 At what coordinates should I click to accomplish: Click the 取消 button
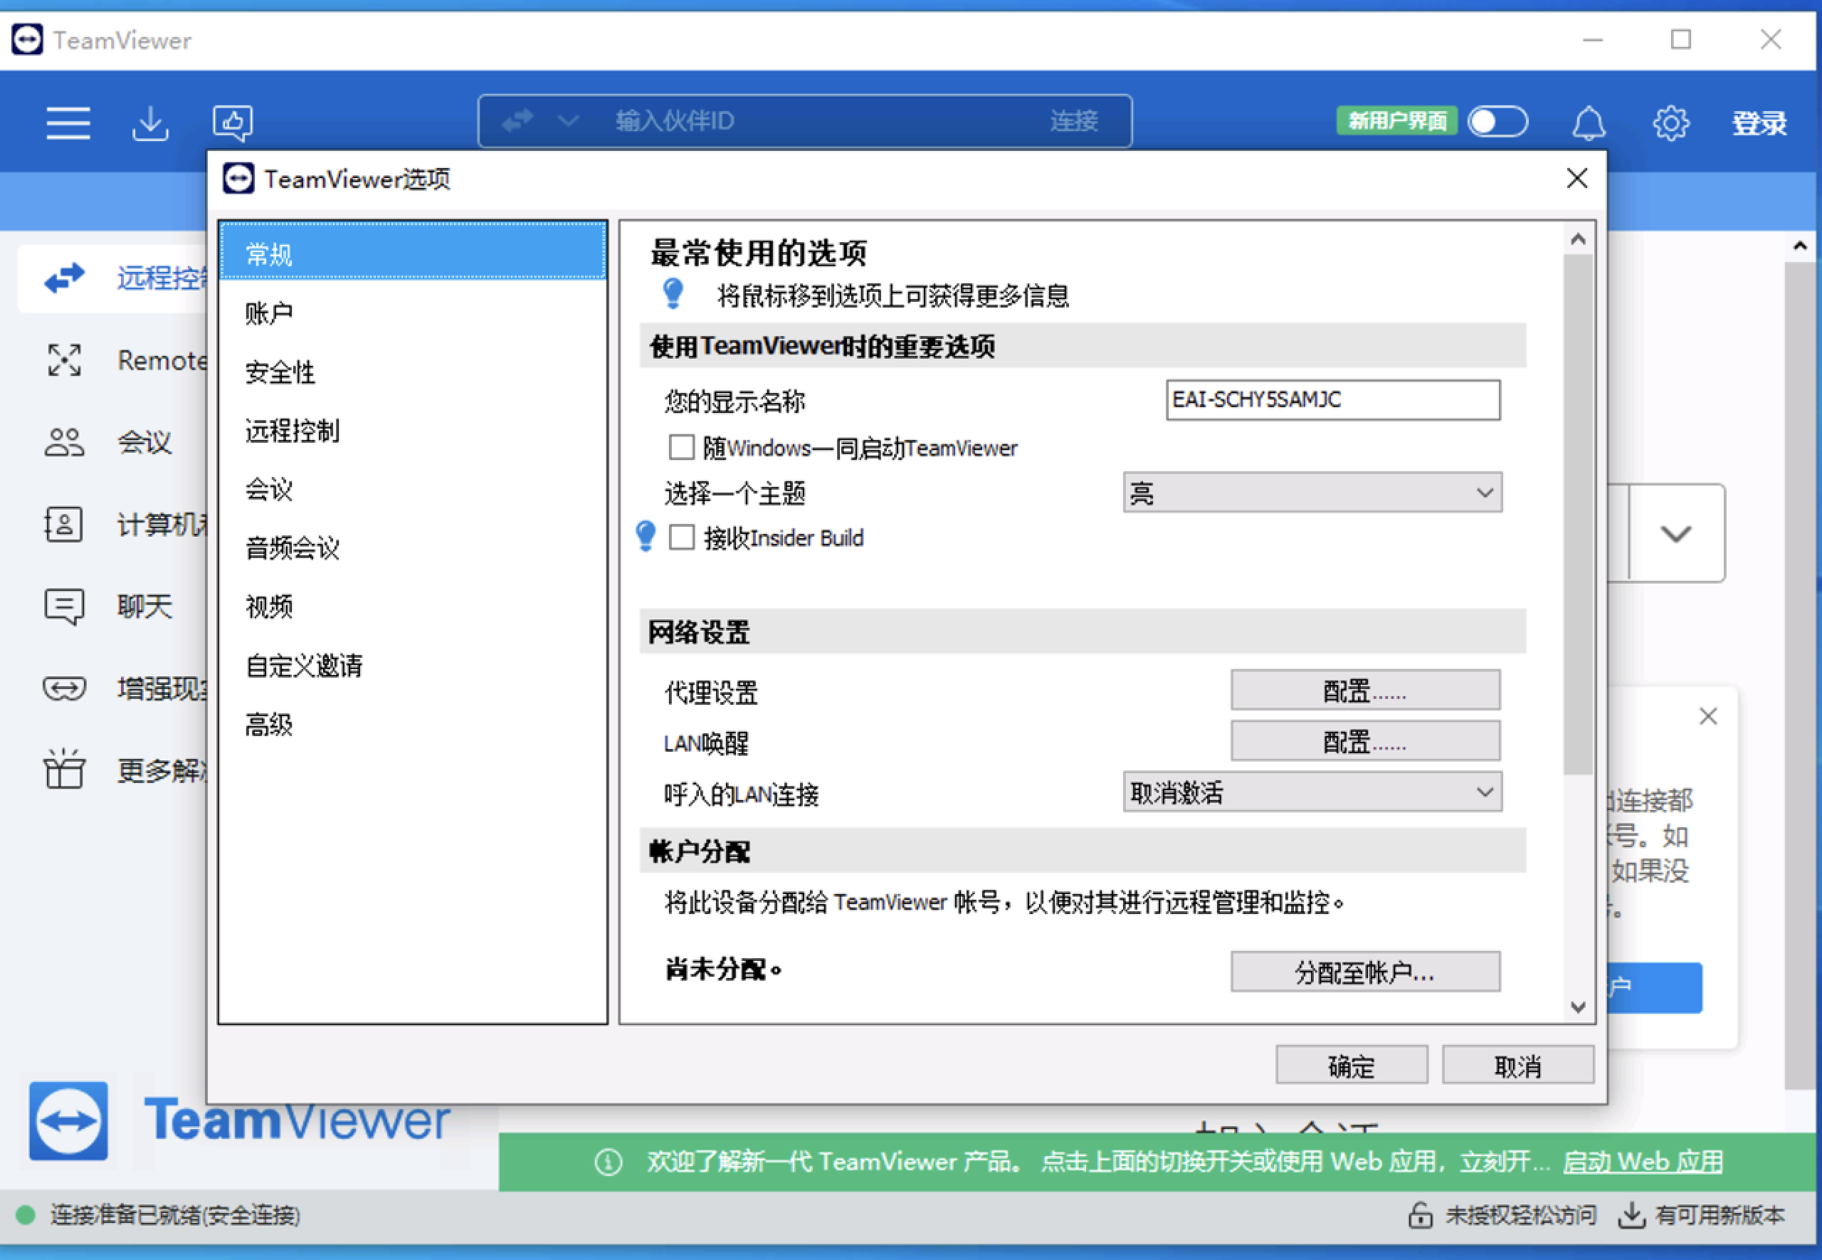[1518, 1066]
